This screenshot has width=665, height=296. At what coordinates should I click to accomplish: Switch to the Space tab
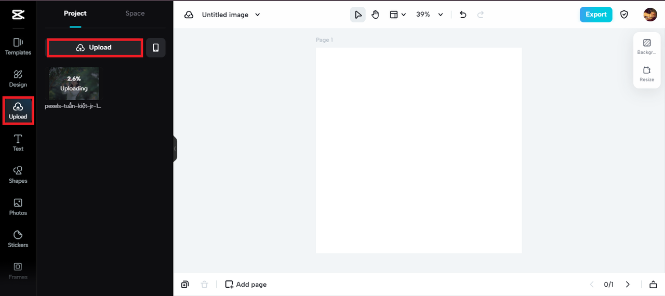(x=135, y=14)
